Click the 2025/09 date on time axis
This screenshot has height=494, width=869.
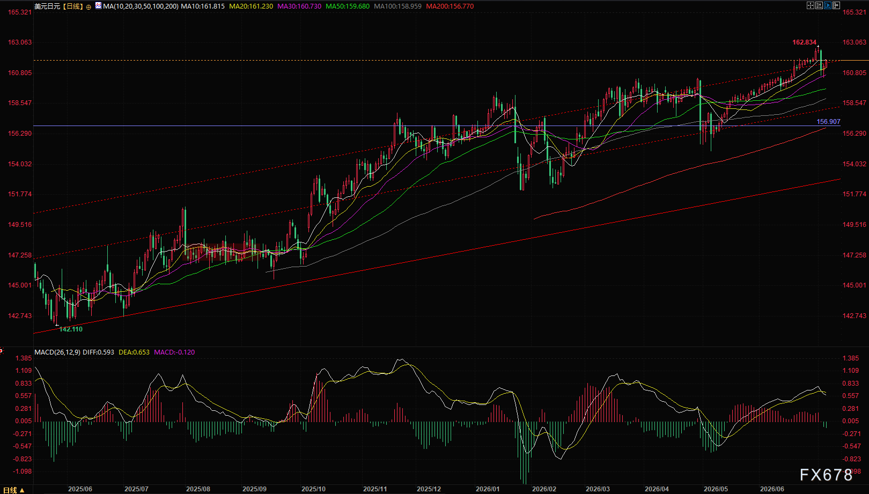[x=254, y=489]
